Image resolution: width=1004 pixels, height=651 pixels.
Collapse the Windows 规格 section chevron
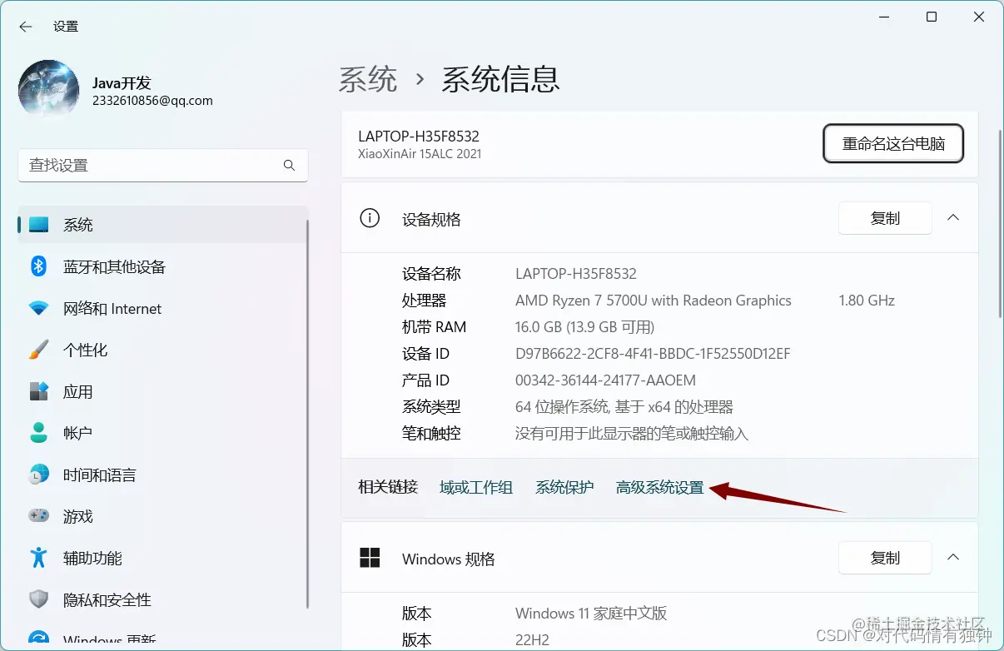(x=953, y=558)
